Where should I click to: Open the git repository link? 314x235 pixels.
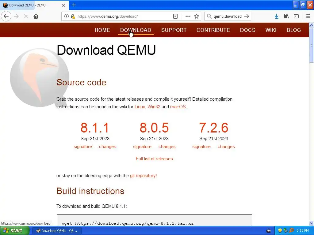point(144,176)
